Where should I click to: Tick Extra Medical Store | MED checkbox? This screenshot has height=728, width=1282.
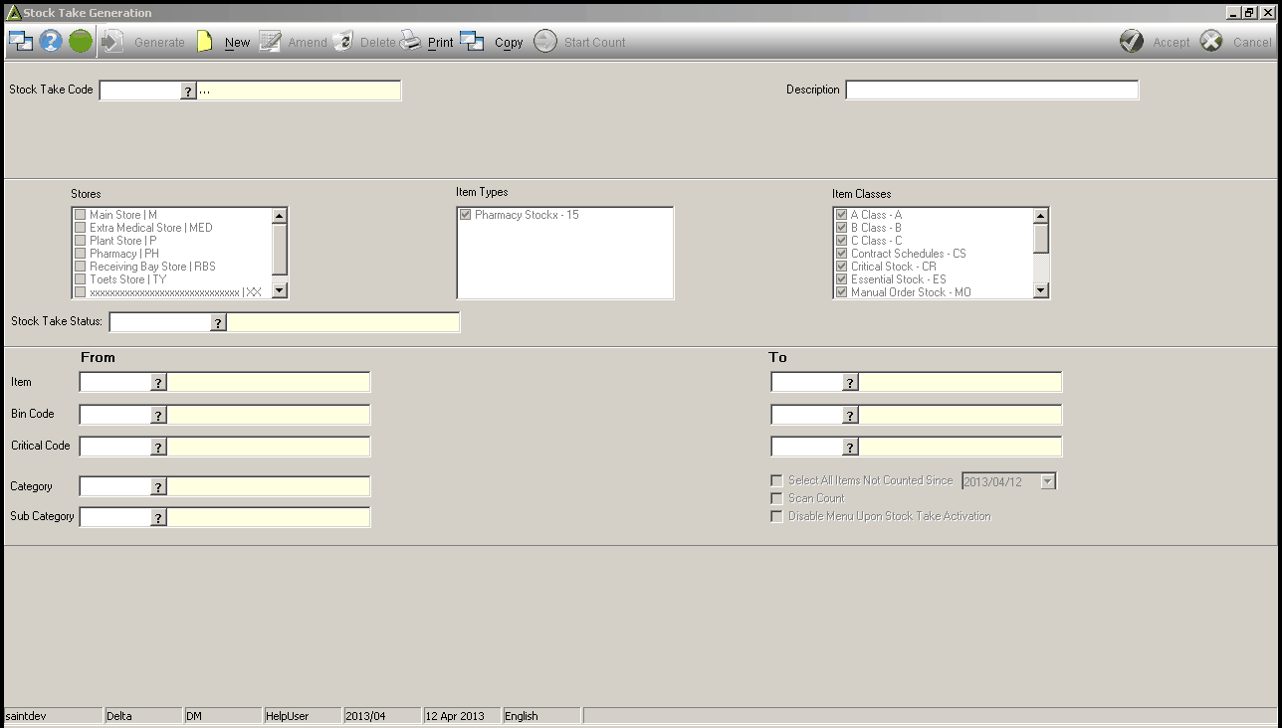[x=80, y=228]
